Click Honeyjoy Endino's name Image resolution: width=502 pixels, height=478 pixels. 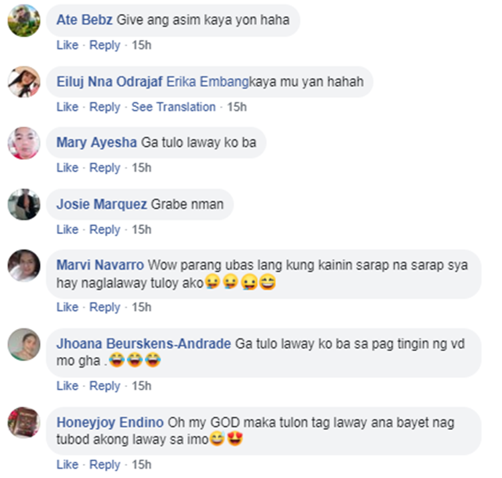click(x=110, y=423)
